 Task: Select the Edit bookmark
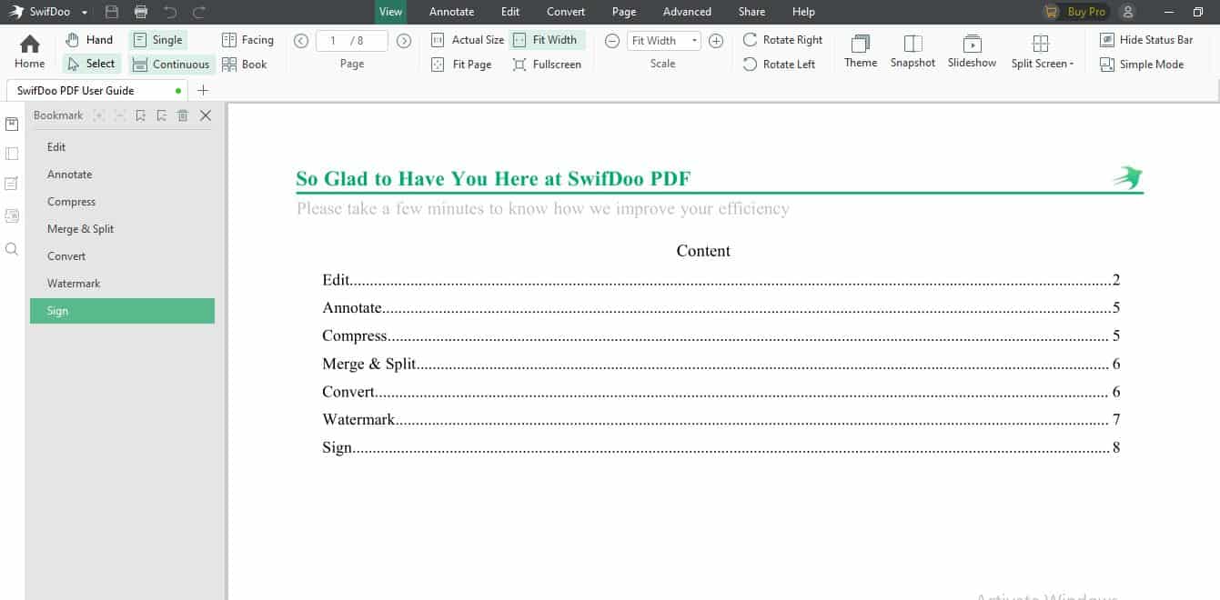(x=122, y=147)
